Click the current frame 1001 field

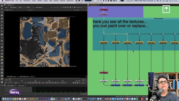(43, 83)
